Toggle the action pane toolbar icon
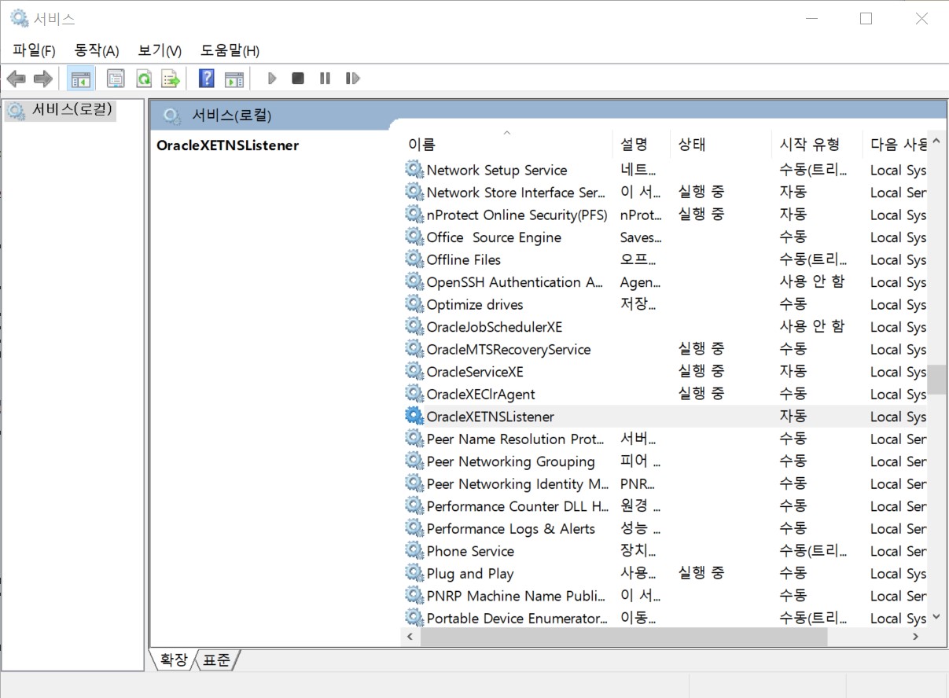 234,79
